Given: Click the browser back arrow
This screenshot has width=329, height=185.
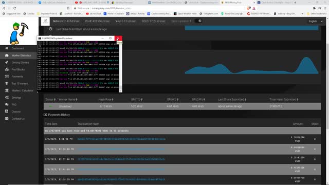Looking at the screenshot, I should tap(4, 8).
